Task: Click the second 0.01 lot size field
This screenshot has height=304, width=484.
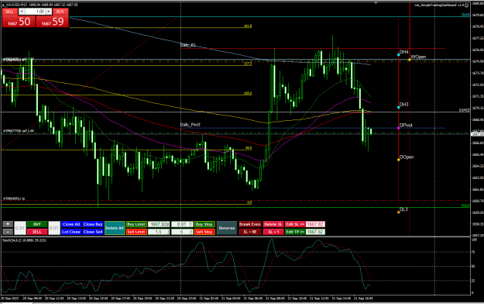Action: click(x=54, y=228)
